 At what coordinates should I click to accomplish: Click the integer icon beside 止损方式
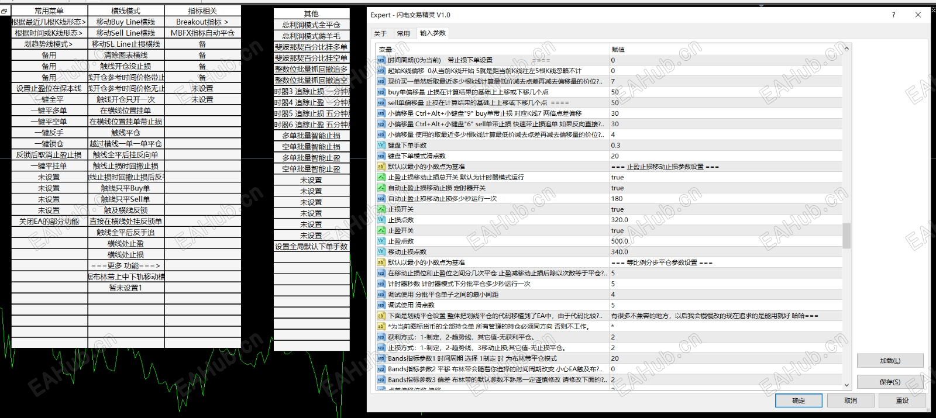381,347
